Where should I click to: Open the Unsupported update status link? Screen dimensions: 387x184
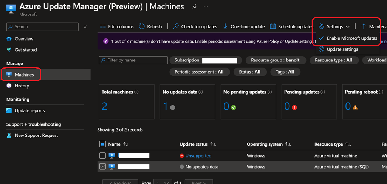click(x=198, y=156)
